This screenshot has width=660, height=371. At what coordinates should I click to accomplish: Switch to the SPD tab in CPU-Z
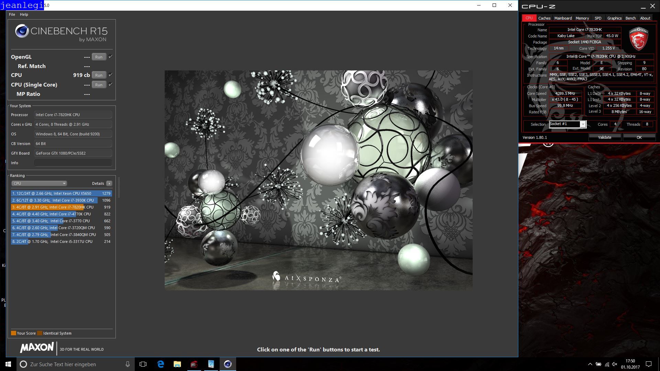[x=598, y=18]
